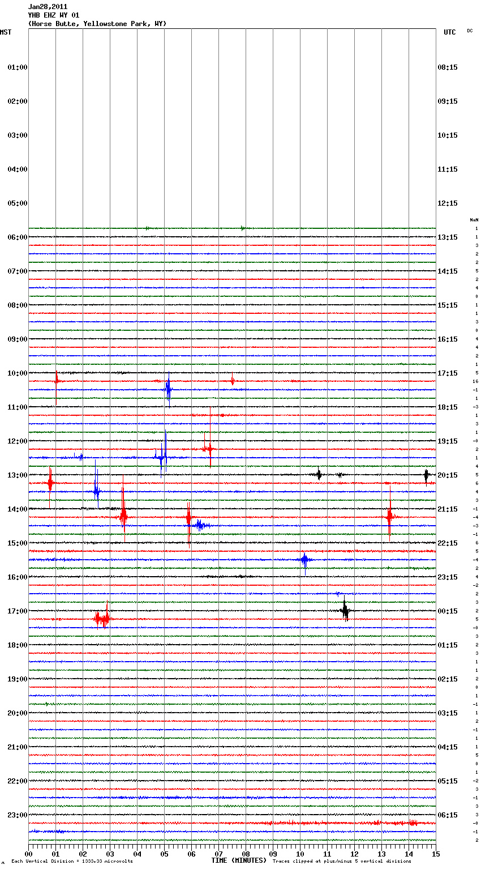Screen dimensions: 481x869
Task: Select the UTC axis label
Action: coord(449,32)
